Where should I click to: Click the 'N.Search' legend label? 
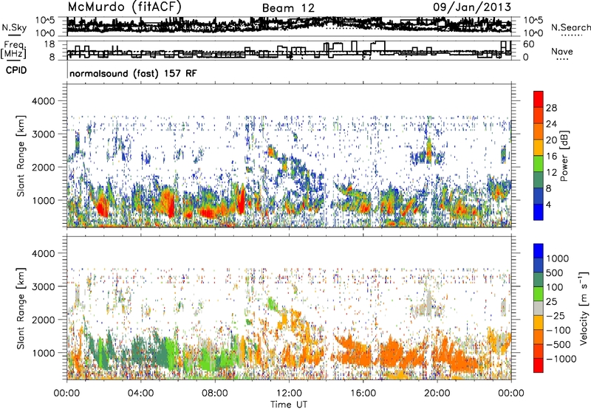[570, 27]
